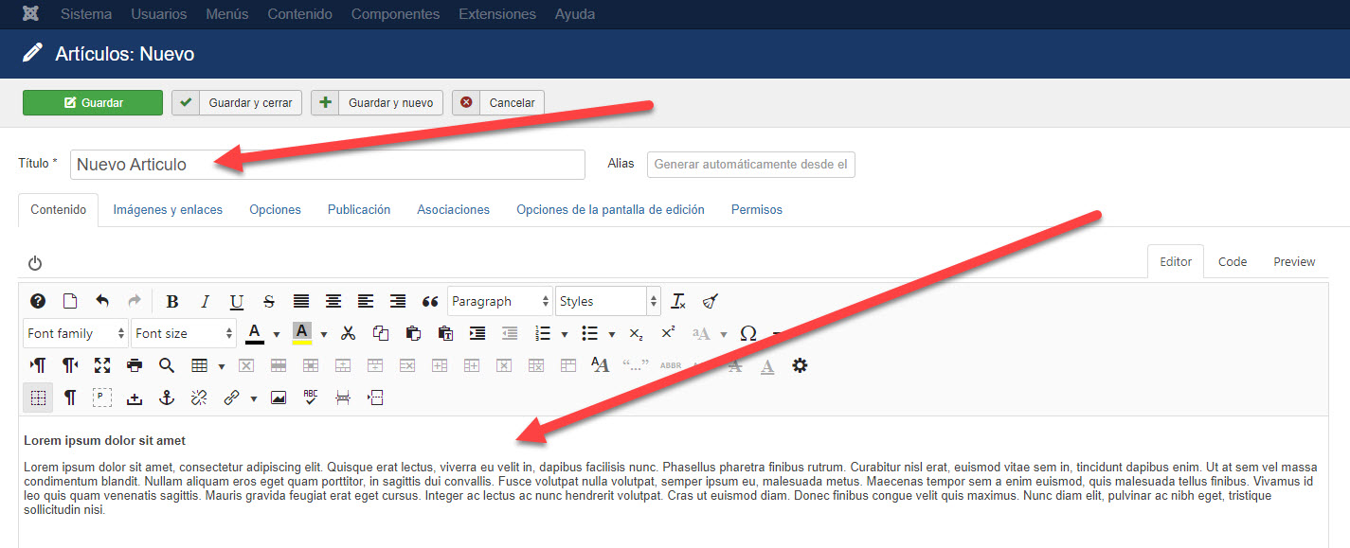Cut selection with the scissors icon
This screenshot has height=548, width=1350.
tap(348, 333)
